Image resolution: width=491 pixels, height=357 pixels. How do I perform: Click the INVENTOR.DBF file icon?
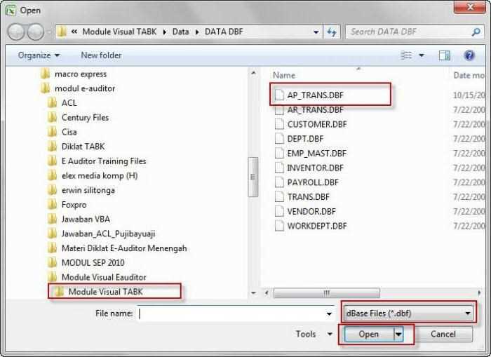tap(279, 168)
